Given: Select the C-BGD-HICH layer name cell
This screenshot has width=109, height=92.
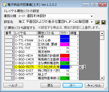Looking at the screenshot, I should pos(26,56).
